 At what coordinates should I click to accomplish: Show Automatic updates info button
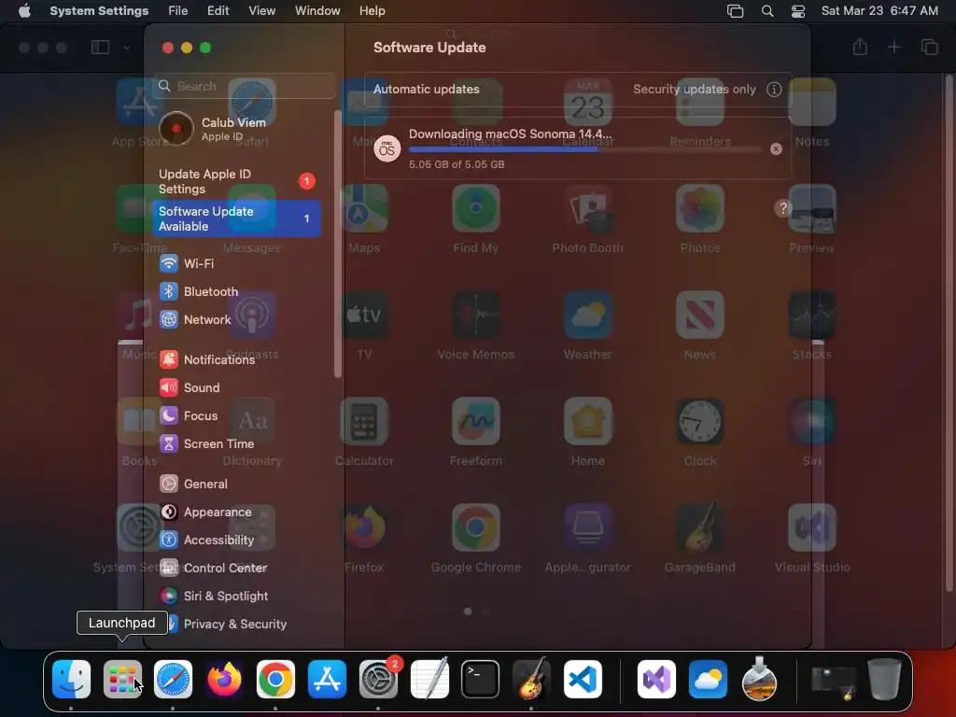(x=774, y=90)
